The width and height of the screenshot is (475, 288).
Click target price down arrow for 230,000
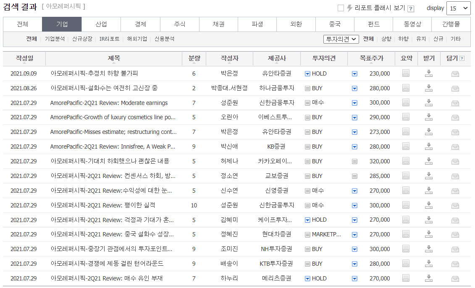[354, 73]
